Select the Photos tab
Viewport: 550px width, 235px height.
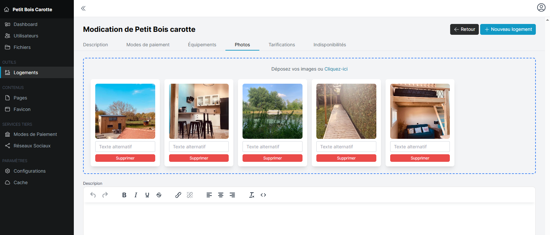242,45
